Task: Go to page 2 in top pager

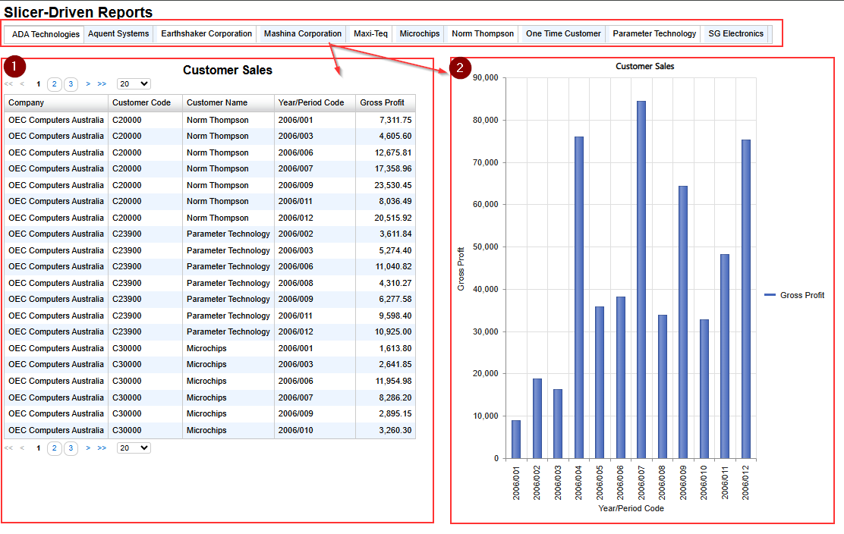Action: point(55,84)
